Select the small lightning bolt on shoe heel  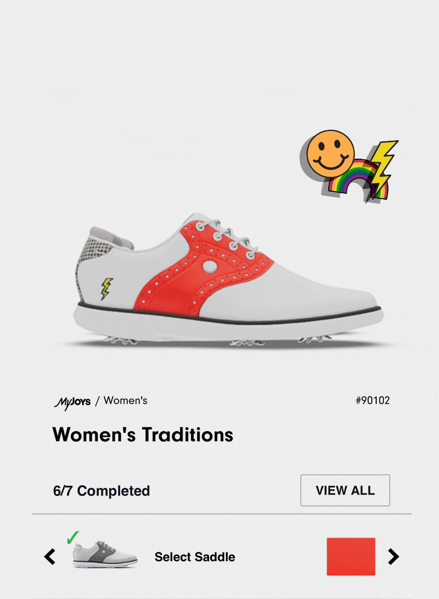point(106,289)
